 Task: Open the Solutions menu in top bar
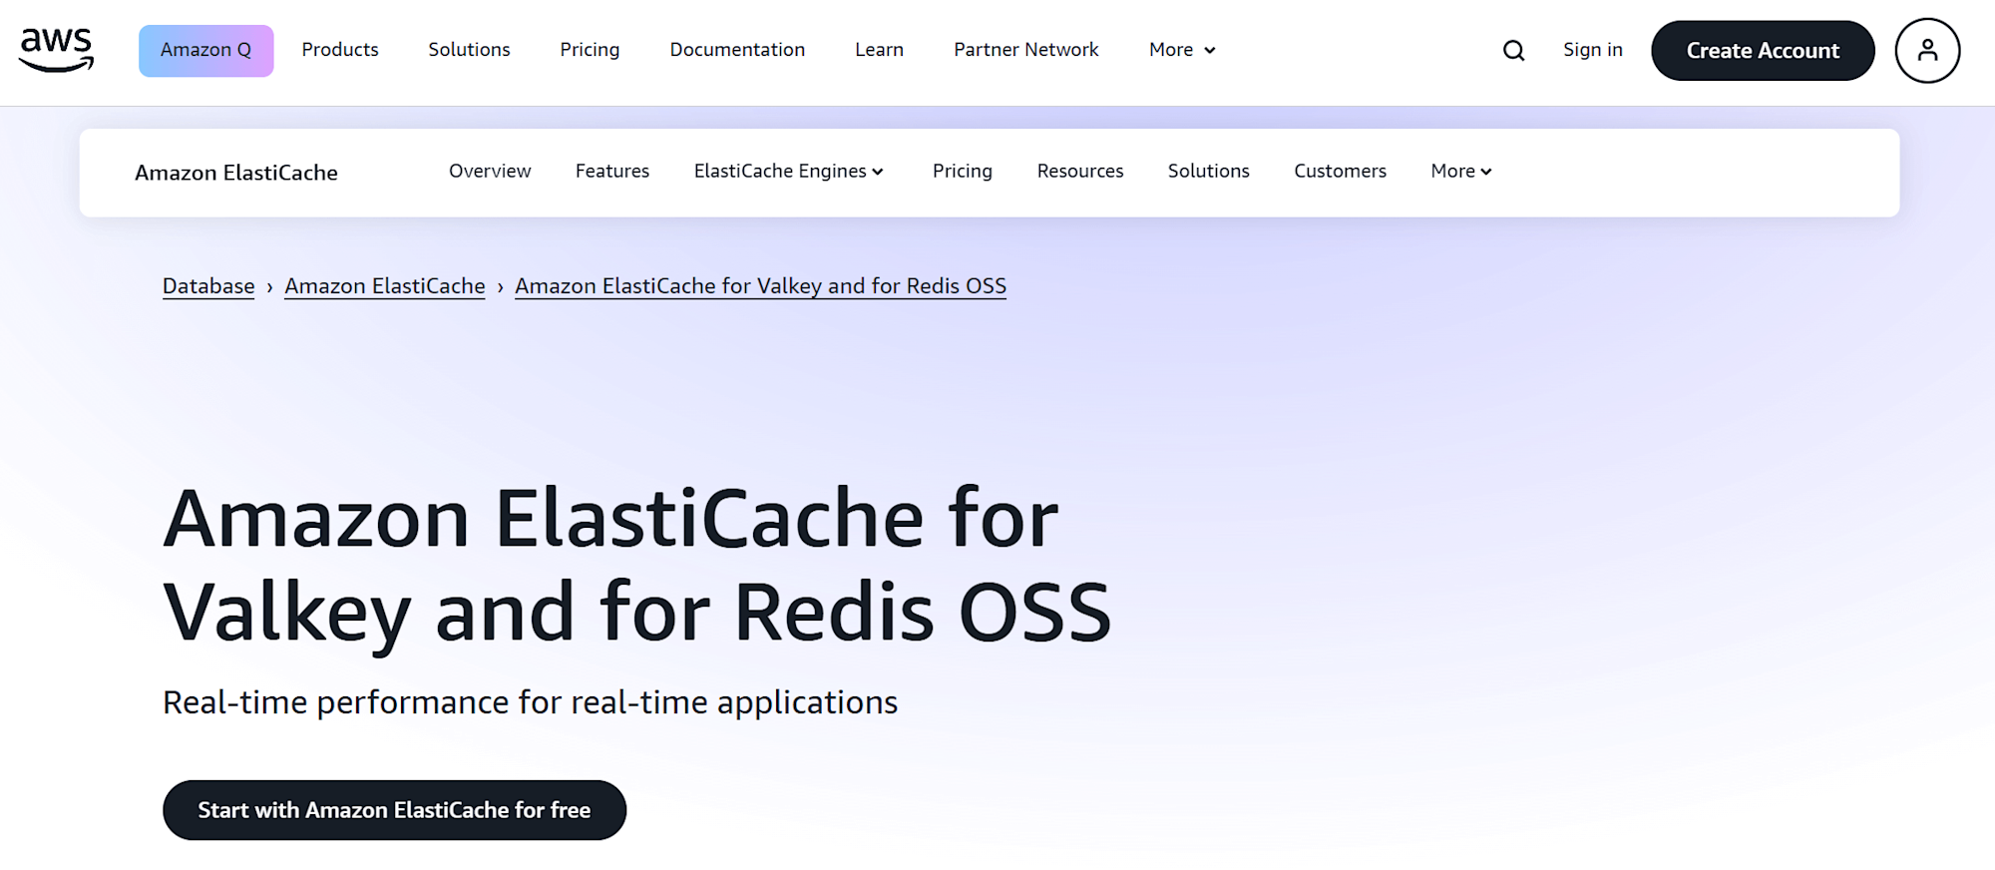click(469, 50)
